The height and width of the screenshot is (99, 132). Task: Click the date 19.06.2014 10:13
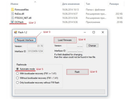70,10
